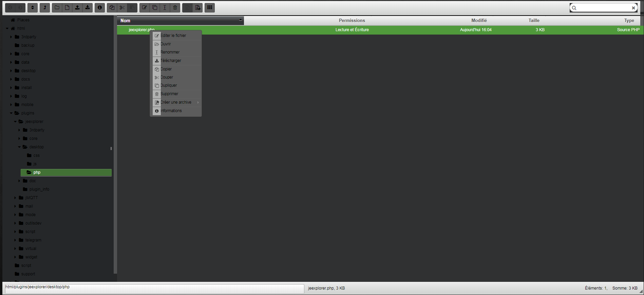This screenshot has height=295, width=644.
Task: Collapse the html root tree arrow
Action: (x=7, y=28)
